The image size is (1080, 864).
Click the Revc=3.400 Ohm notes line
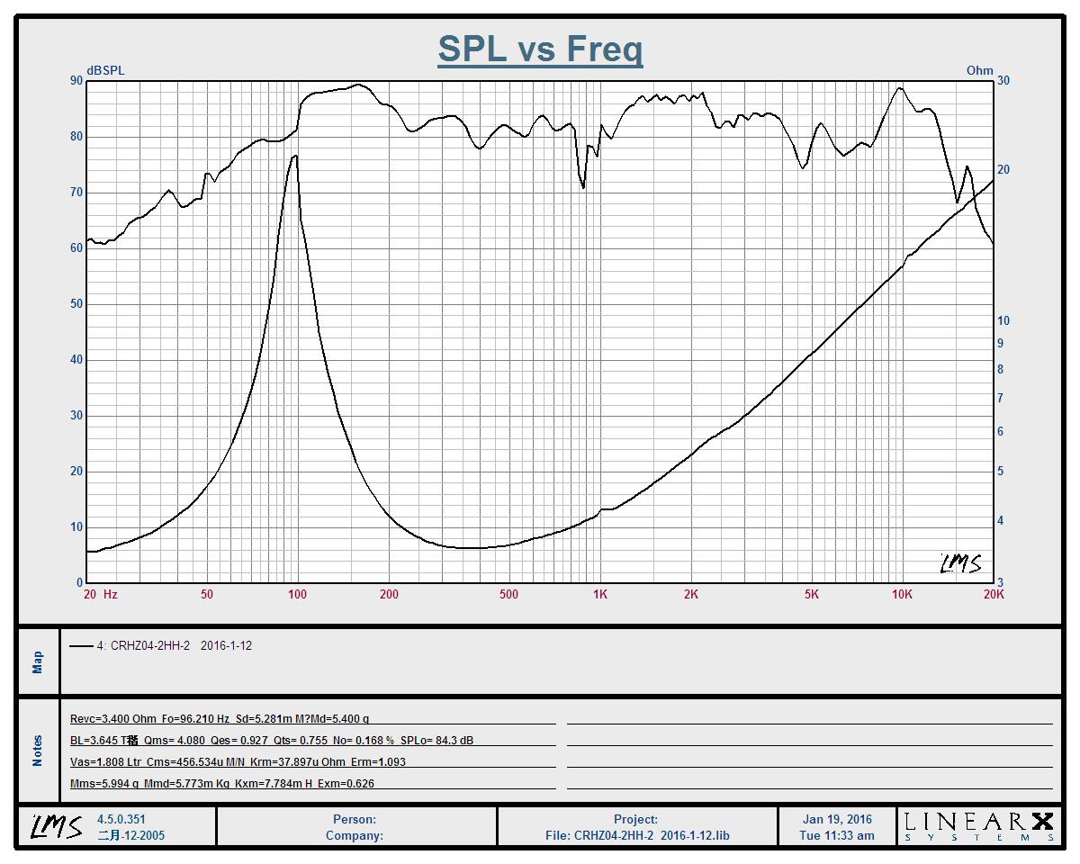pos(220,719)
